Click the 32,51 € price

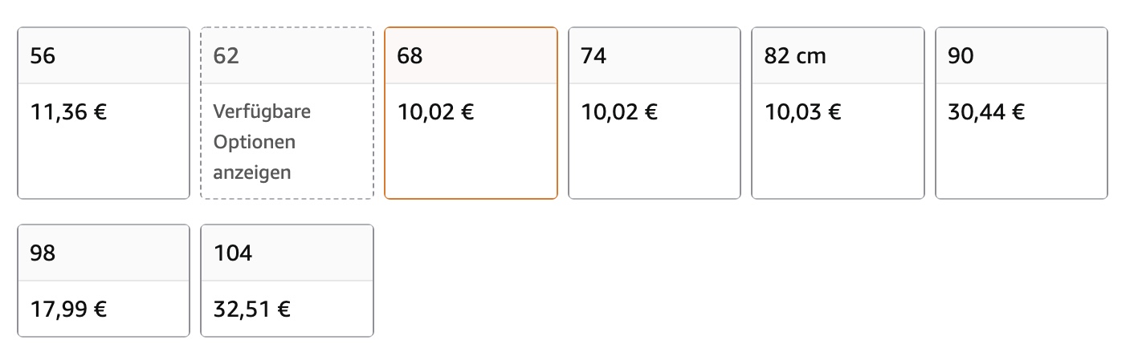(252, 308)
